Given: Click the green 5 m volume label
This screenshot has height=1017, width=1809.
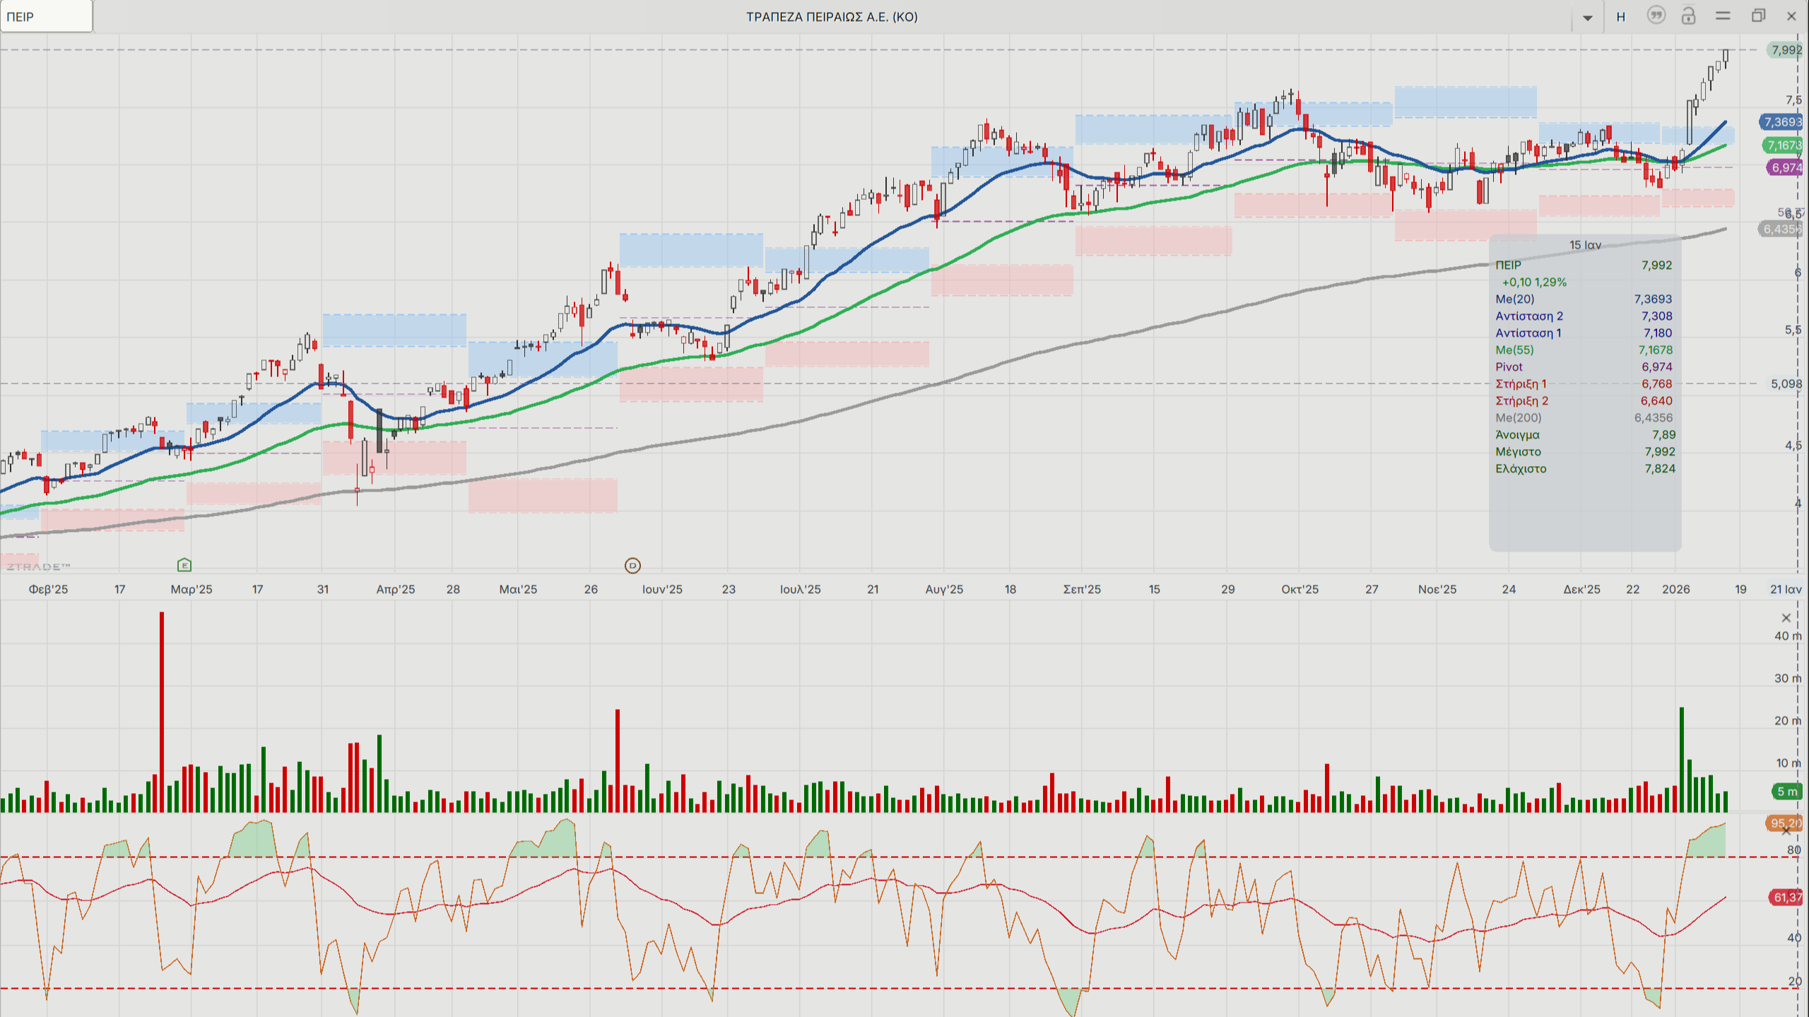Looking at the screenshot, I should (1786, 792).
